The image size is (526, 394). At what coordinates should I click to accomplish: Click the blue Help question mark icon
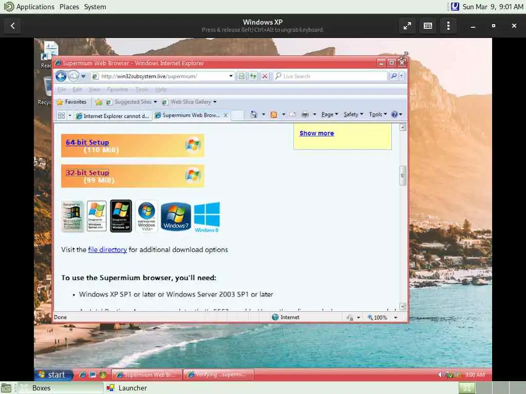[x=394, y=114]
